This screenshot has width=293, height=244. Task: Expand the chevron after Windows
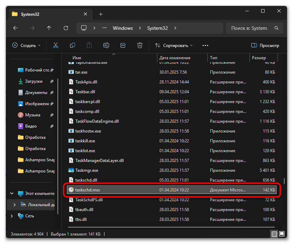[x=140, y=28]
